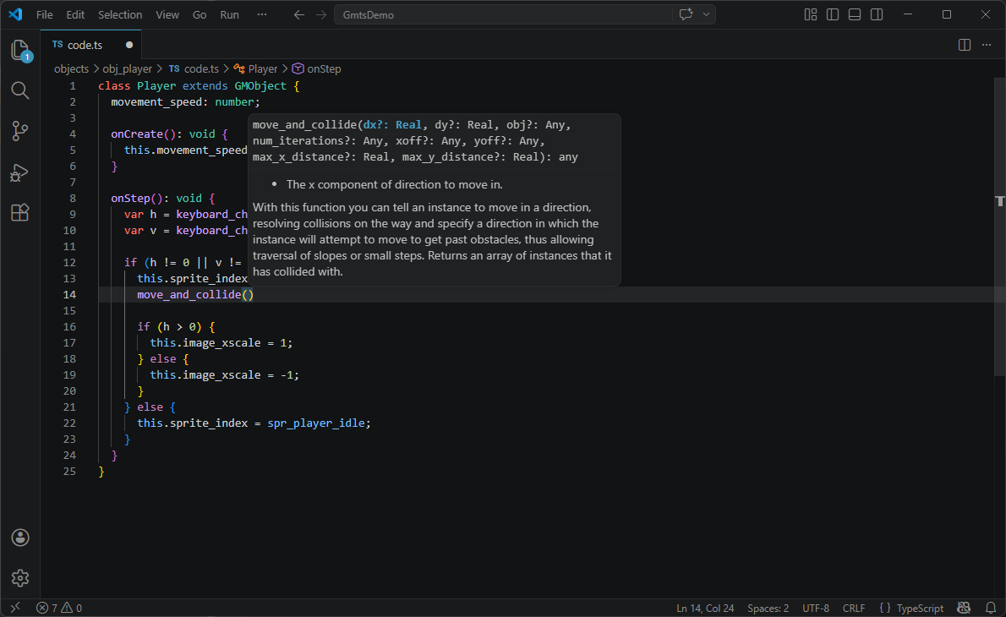1006x617 pixels.
Task: Open the Run and Debug view
Action: (19, 172)
